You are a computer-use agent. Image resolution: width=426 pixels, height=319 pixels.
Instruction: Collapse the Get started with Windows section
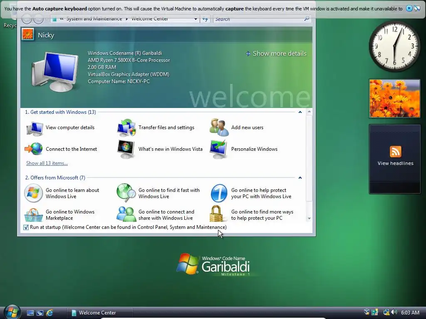300,112
